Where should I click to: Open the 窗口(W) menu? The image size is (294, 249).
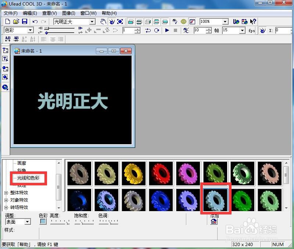[88, 13]
